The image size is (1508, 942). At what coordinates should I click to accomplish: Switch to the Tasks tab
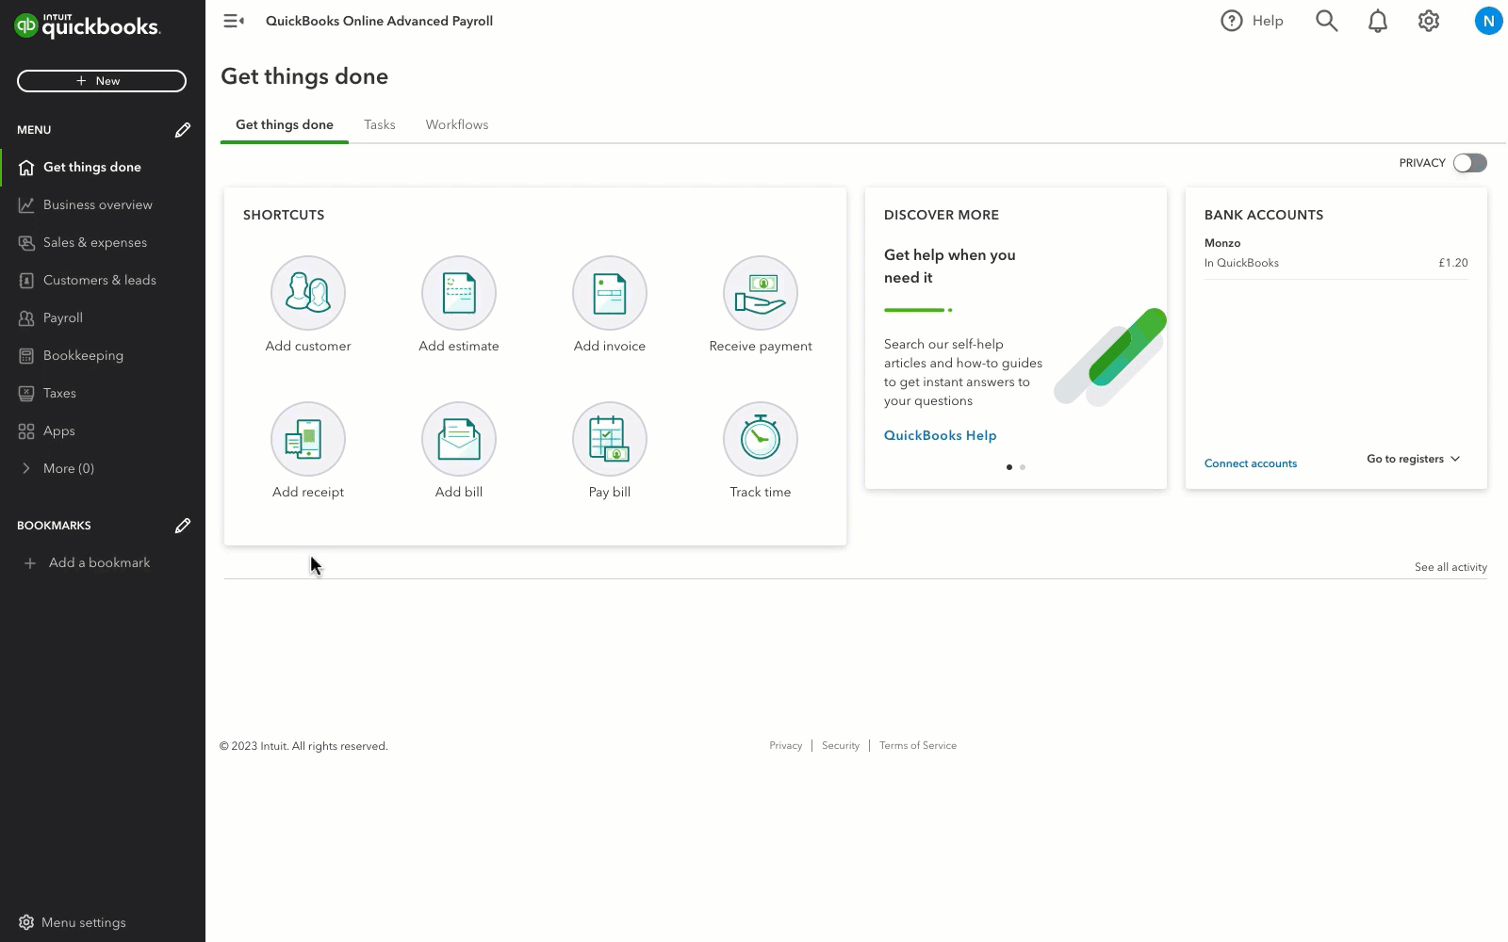pyautogui.click(x=380, y=124)
